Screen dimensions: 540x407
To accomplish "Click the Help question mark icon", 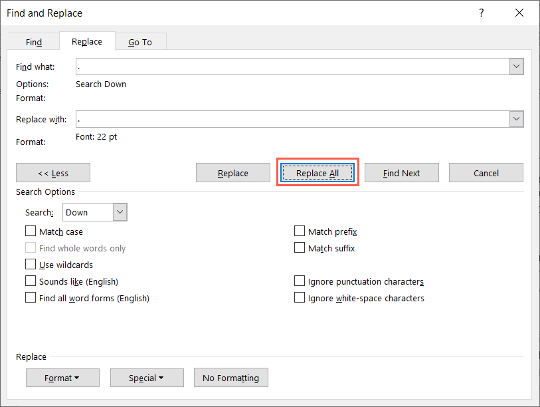I will pos(482,13).
